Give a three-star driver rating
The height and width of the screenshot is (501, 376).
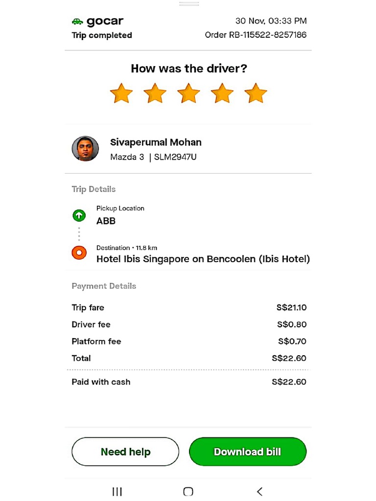tap(188, 93)
